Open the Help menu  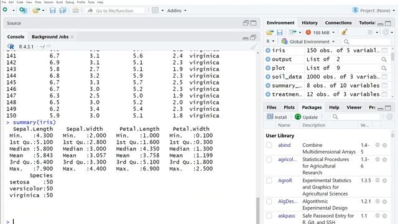[x=100, y=2]
